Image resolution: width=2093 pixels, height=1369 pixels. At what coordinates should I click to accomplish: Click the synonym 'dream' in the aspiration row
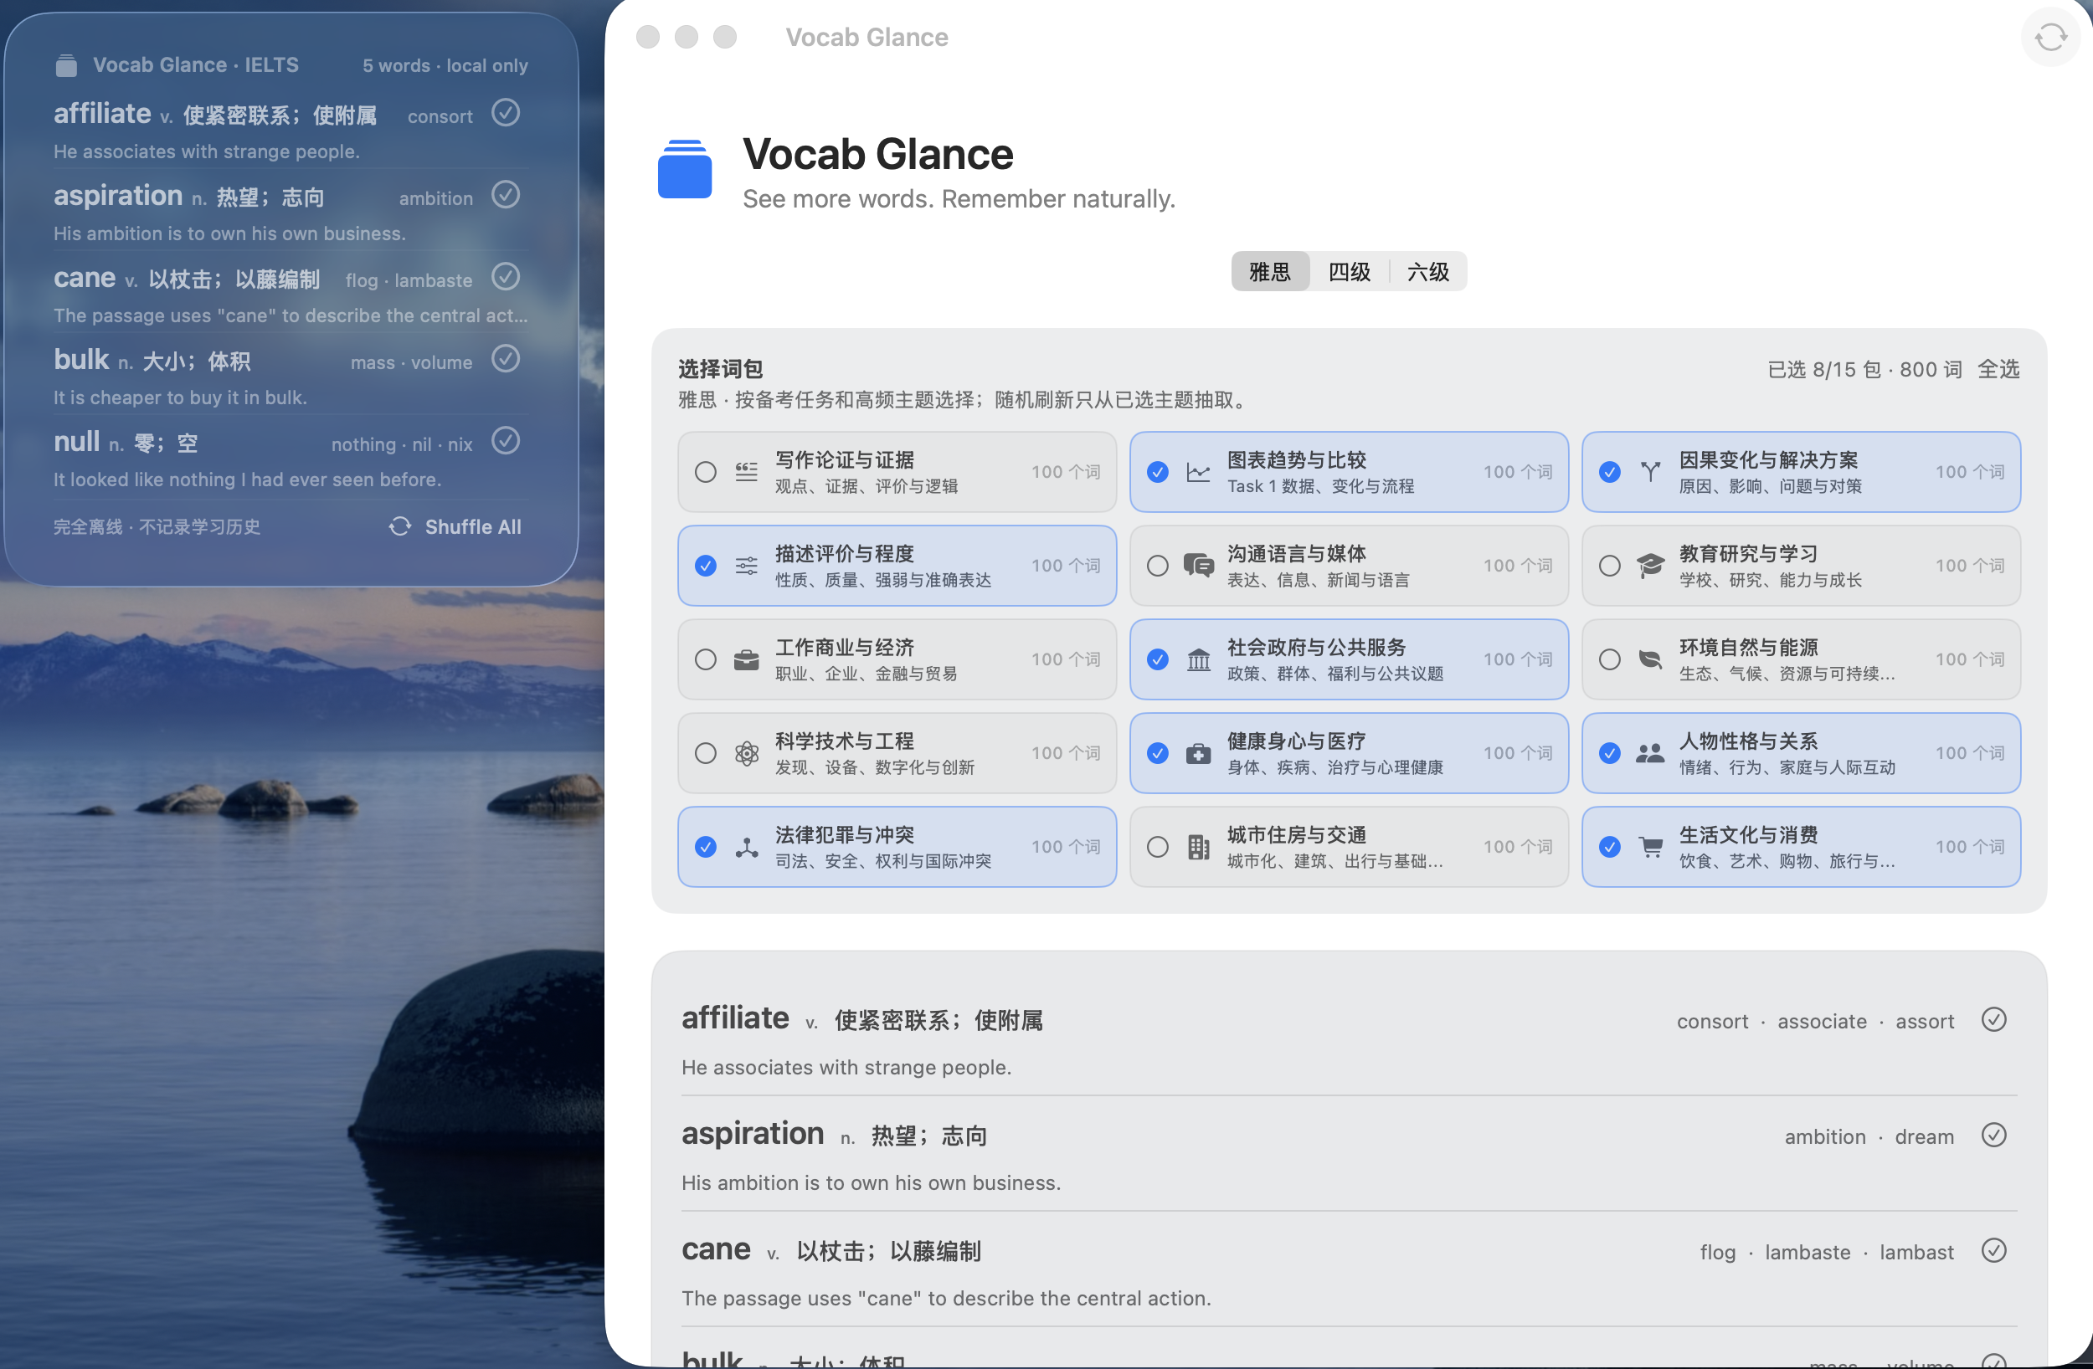point(1924,1136)
